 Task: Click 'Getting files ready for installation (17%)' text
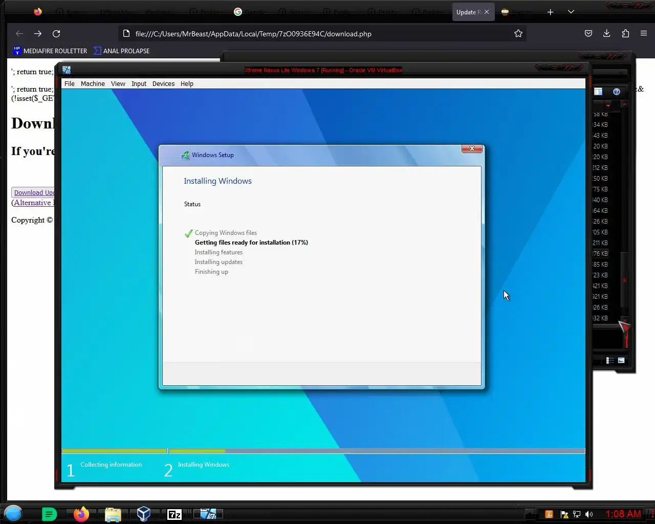[x=251, y=243]
